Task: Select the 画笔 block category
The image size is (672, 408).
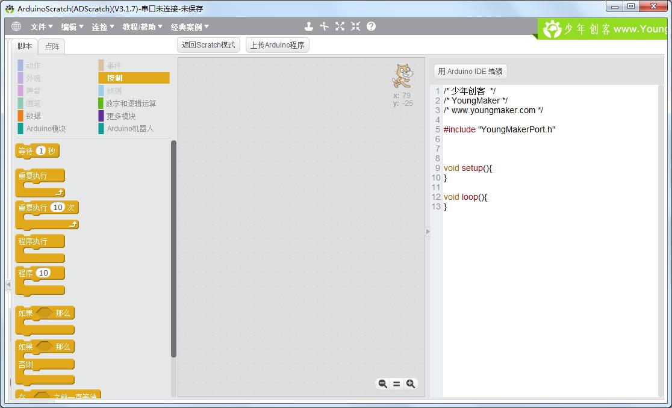Action: click(30, 103)
